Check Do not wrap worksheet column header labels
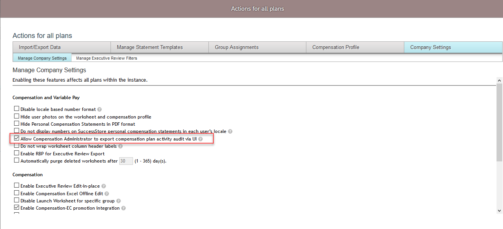The height and width of the screenshot is (229, 503). 16,146
